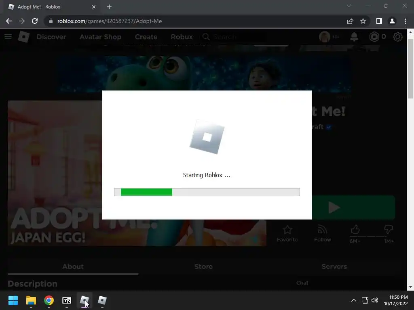Viewport: 414px width, 310px height.
Task: Favorite the Adopt Me game
Action: (287, 234)
